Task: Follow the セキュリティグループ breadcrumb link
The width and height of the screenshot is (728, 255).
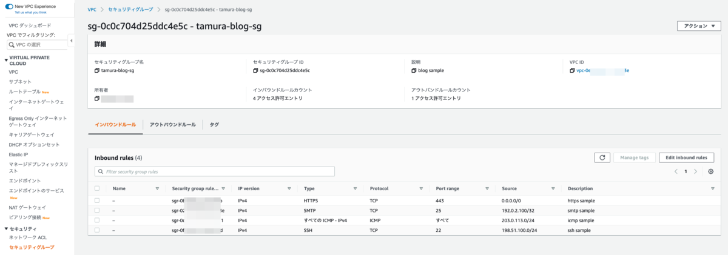Action: 130,10
